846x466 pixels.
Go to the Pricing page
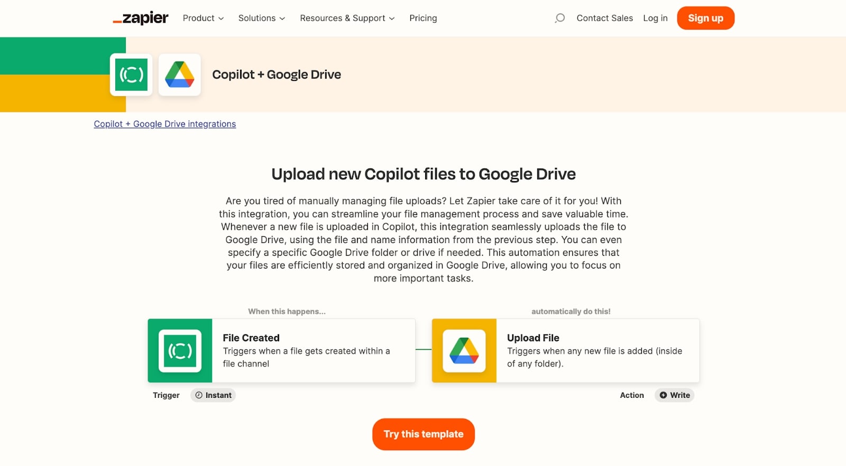(x=423, y=18)
